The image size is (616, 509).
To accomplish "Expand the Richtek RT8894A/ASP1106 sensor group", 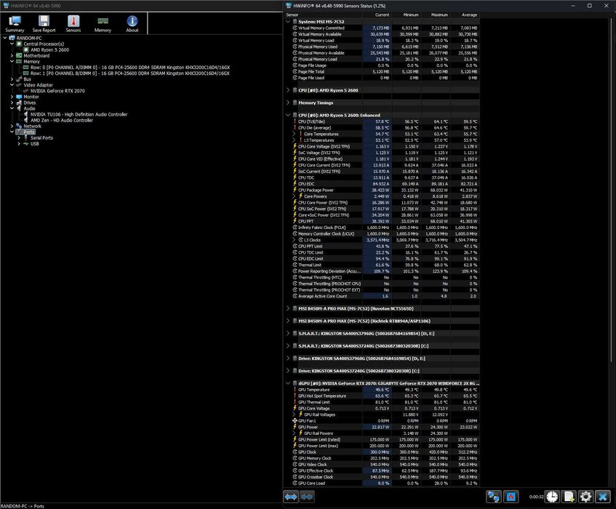I will click(x=288, y=321).
